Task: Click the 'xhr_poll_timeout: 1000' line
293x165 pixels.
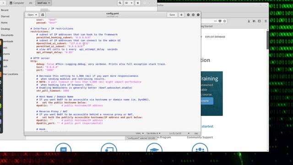Action: pyautogui.click(x=53, y=91)
